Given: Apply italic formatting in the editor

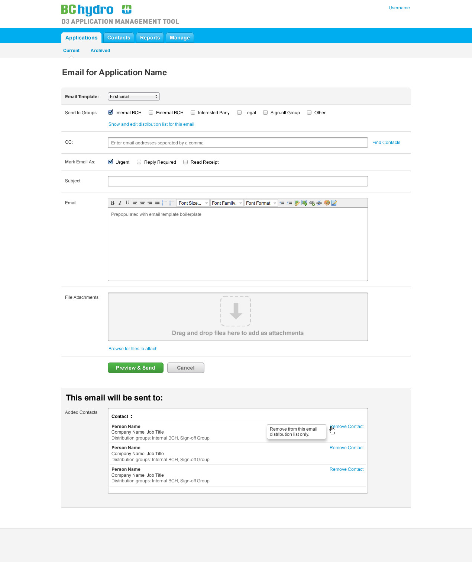Looking at the screenshot, I should coord(120,203).
